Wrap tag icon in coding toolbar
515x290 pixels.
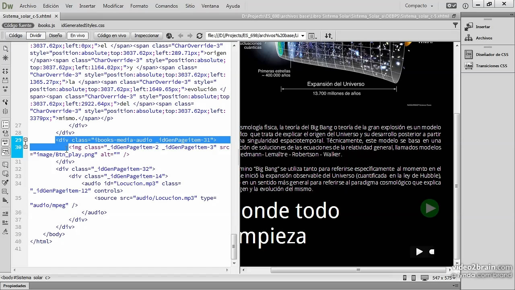(x=5, y=182)
